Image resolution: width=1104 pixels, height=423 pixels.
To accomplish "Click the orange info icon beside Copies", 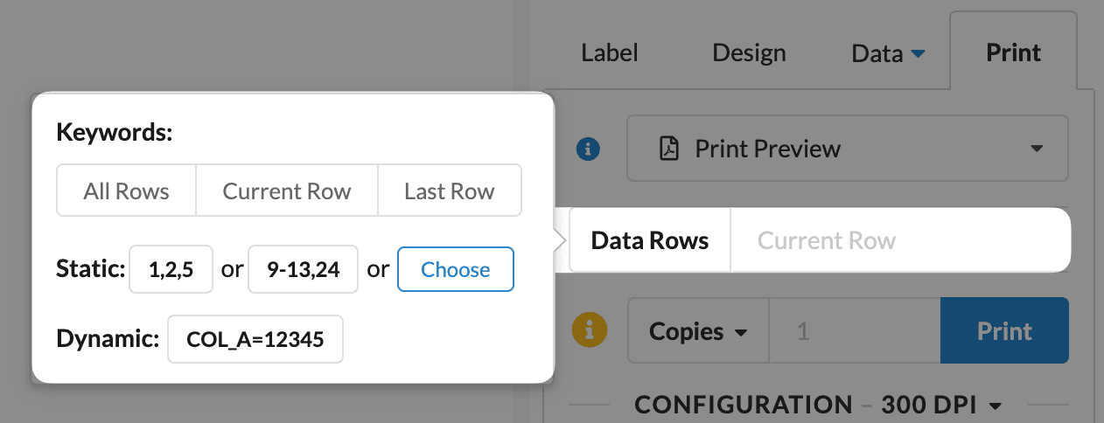I will pos(589,330).
